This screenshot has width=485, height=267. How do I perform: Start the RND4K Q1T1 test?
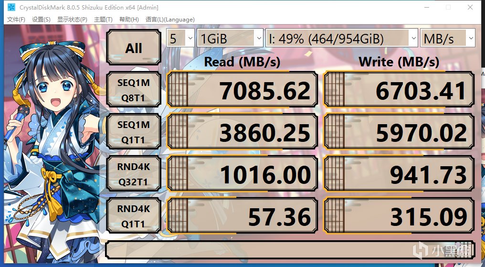(x=134, y=215)
